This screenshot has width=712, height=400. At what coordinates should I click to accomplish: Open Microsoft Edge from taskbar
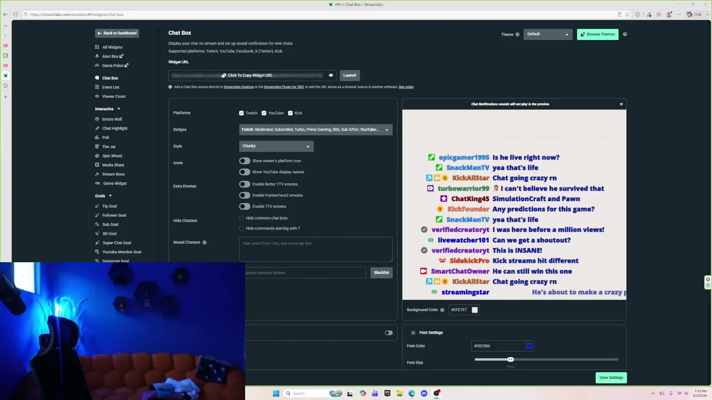pos(412,393)
